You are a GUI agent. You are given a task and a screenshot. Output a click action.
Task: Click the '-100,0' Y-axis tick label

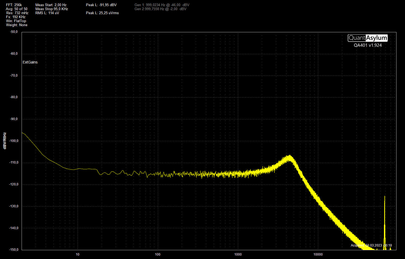14,141
